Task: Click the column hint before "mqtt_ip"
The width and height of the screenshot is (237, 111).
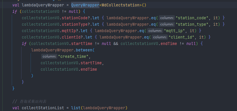Action: tap(155, 31)
